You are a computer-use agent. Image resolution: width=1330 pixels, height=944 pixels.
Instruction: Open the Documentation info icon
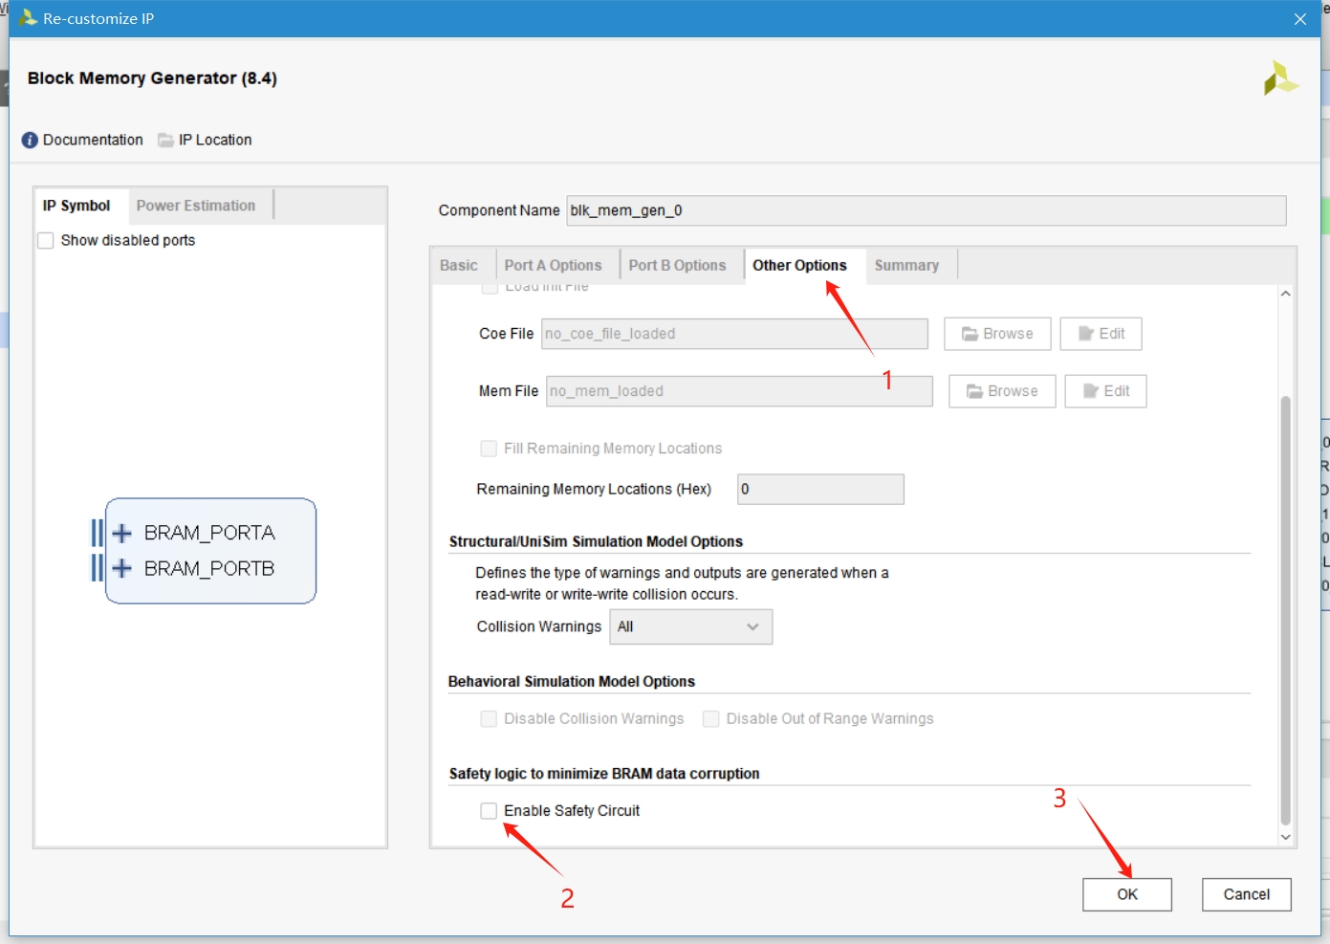click(30, 140)
